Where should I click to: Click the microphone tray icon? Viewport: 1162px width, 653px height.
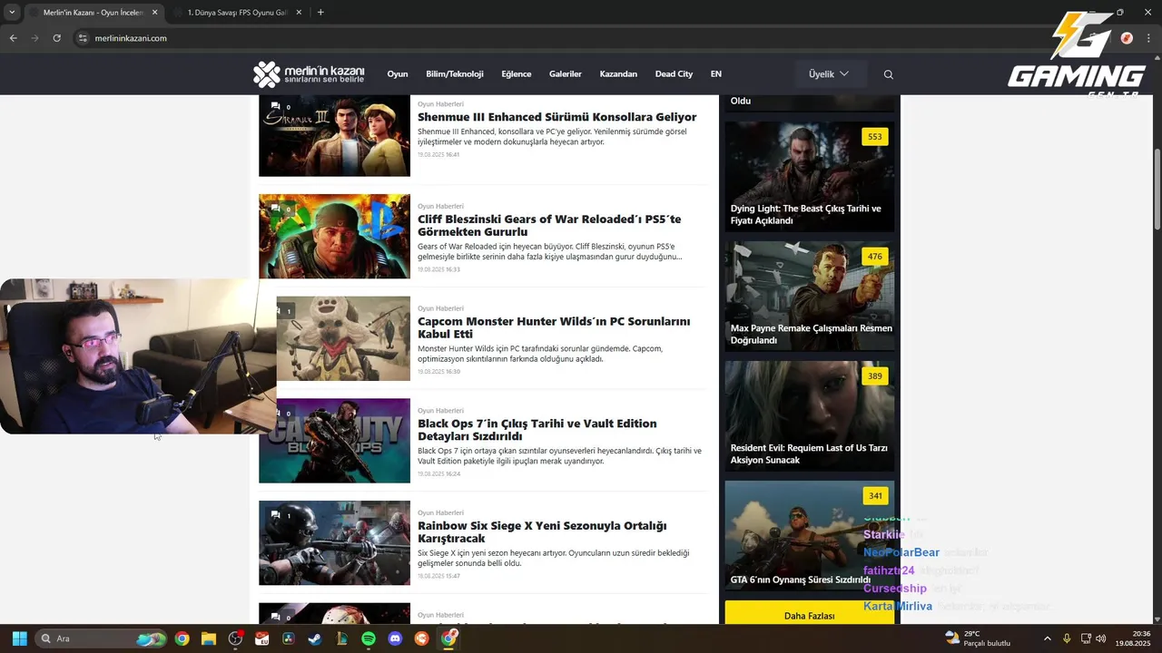tap(1067, 638)
